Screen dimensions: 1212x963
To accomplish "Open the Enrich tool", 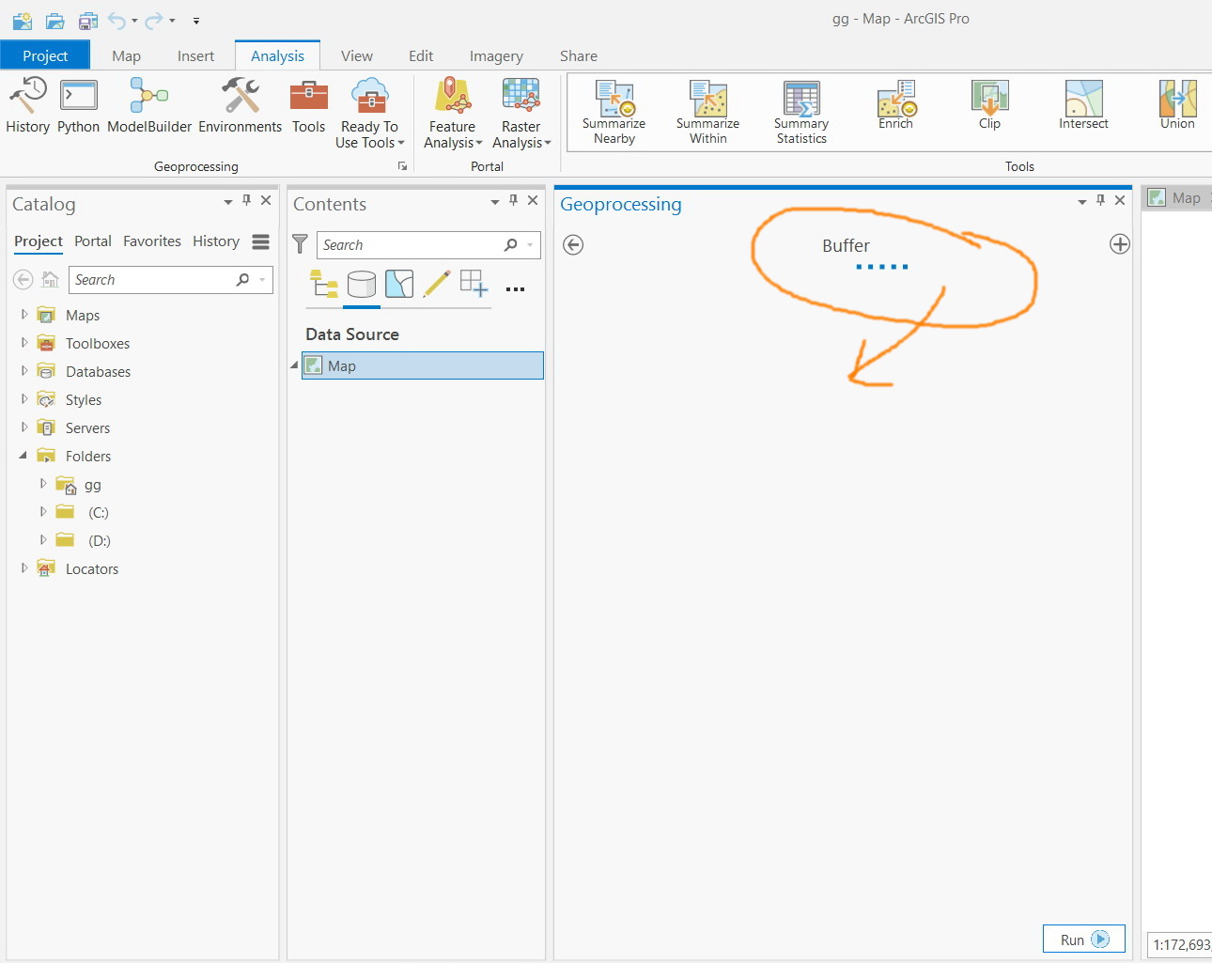I will 895,104.
